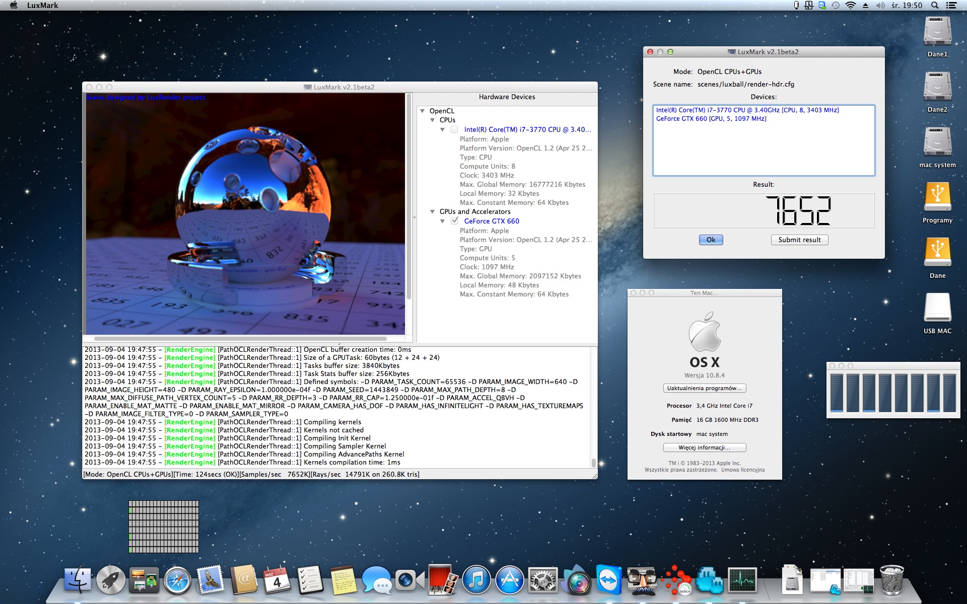Open Contacts address book in dock

pos(244,579)
